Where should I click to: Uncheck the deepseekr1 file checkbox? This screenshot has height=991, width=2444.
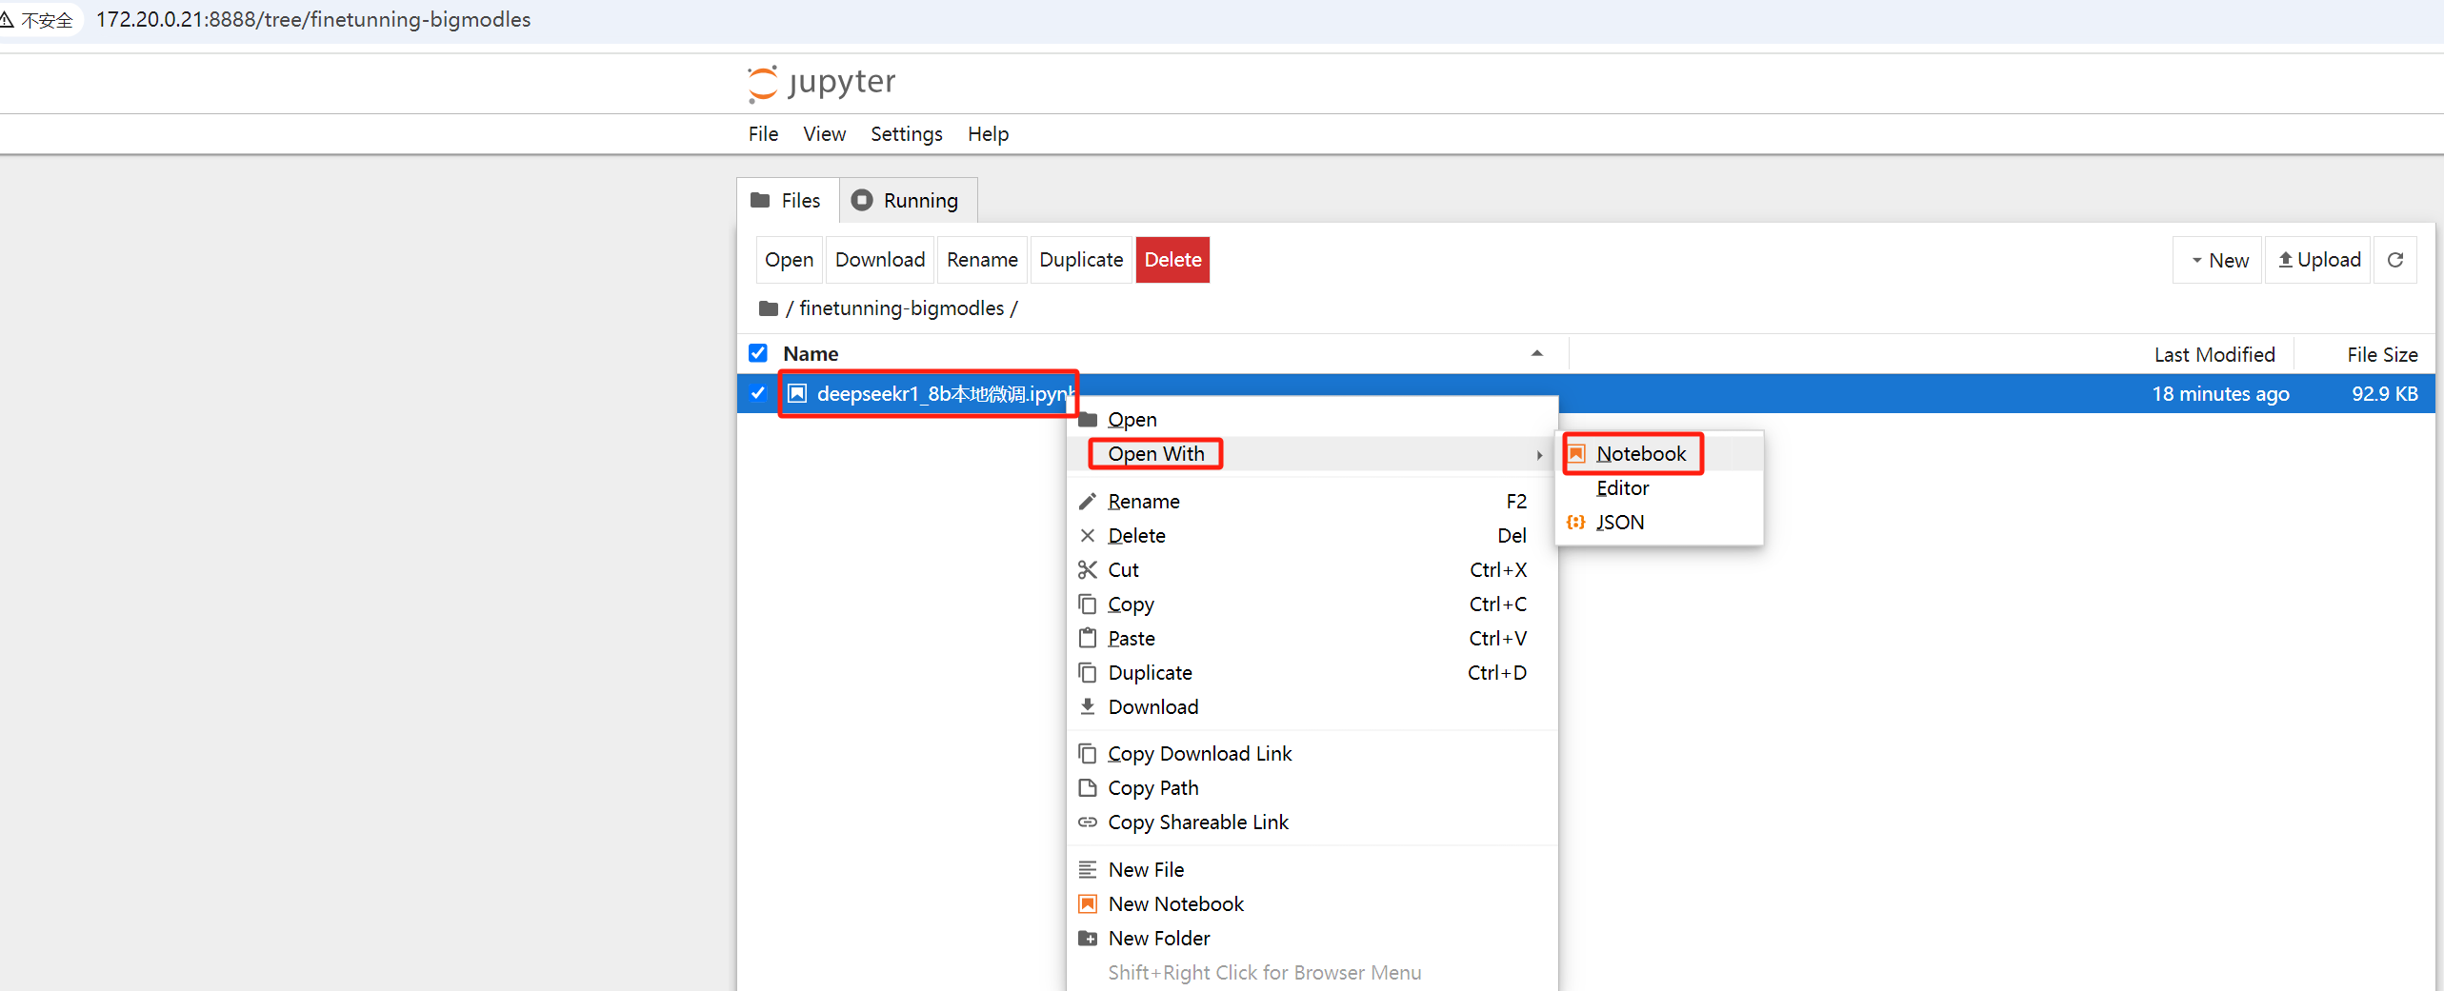coord(758,393)
